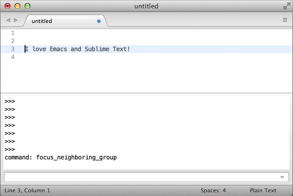293x196 pixels.
Task: Click inside the console input field
Action: pos(142,177)
